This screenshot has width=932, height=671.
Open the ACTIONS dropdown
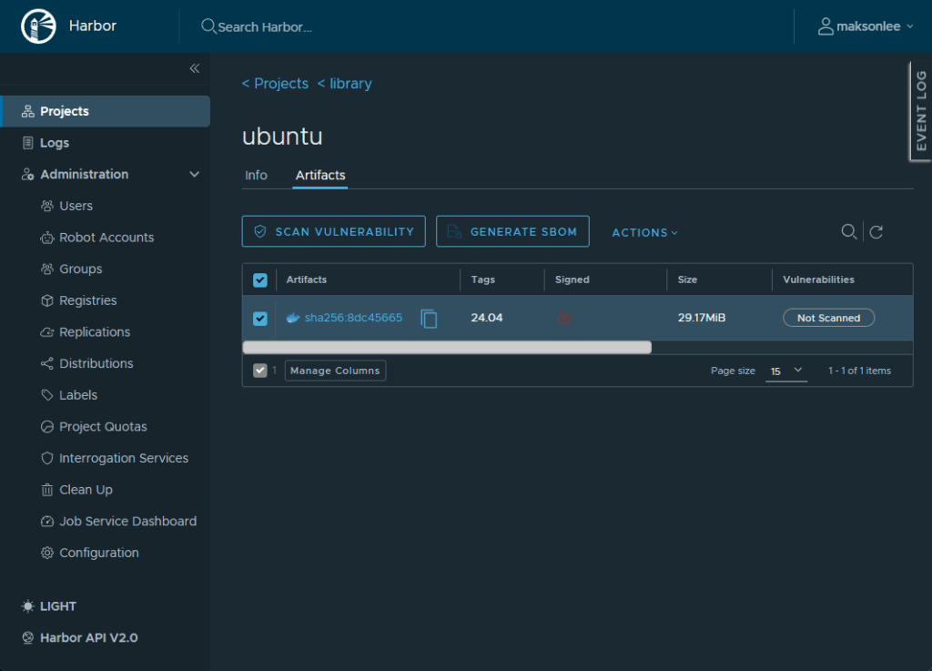pos(644,232)
